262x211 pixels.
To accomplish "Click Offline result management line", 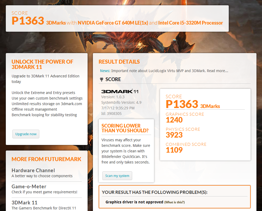I will click(34, 109).
